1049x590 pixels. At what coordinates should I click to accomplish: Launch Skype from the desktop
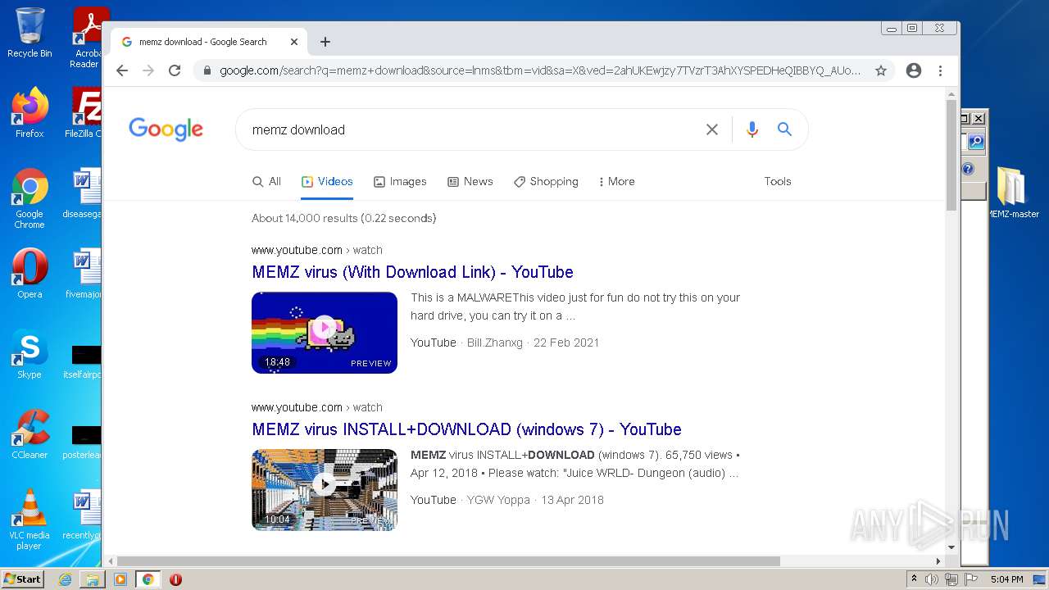[30, 354]
